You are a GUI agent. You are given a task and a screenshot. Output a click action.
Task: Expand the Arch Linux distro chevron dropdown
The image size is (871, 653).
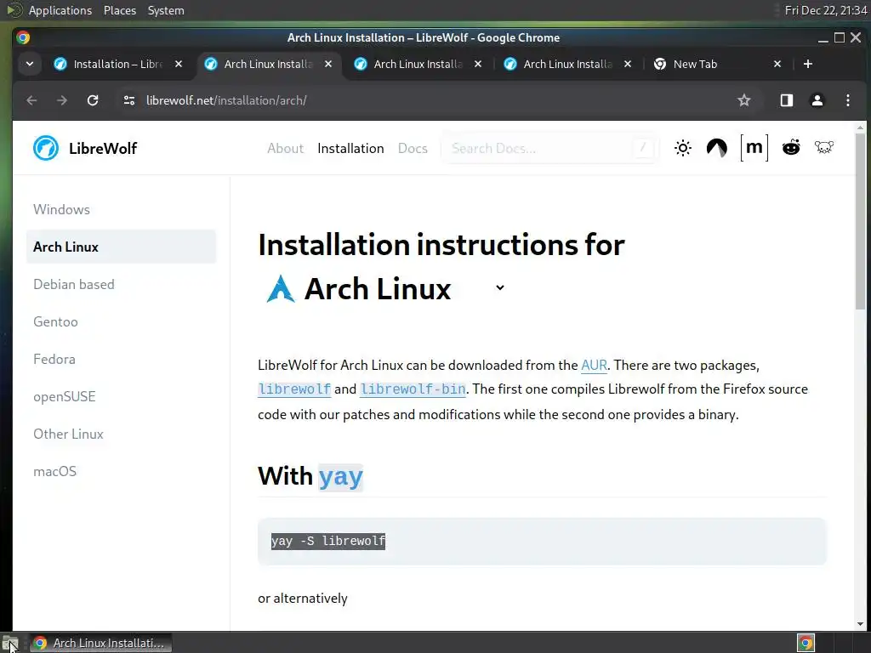coord(500,287)
